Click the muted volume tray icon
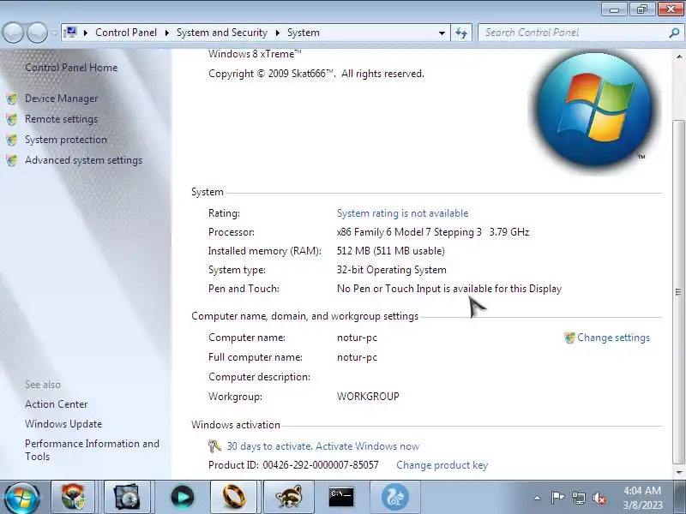Image resolution: width=686 pixels, height=514 pixels. 599,498
